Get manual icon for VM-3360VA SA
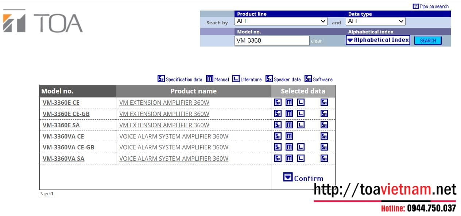The image size is (461, 216). tap(289, 159)
